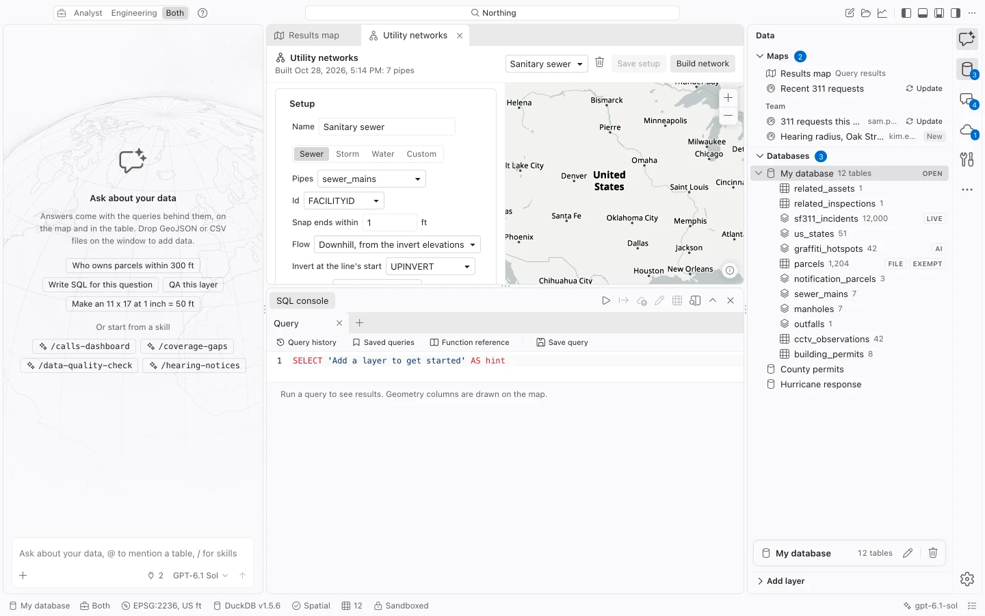Open the settings gear icon
Viewport: 985px width, 616px height.
click(x=967, y=579)
